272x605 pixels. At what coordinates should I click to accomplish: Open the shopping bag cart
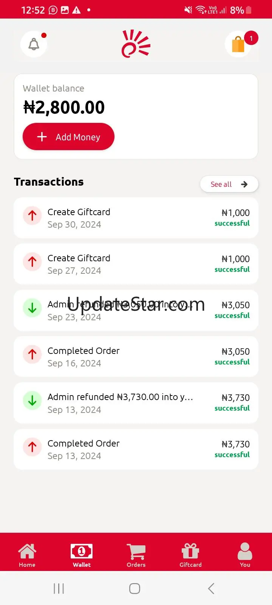pos(238,45)
